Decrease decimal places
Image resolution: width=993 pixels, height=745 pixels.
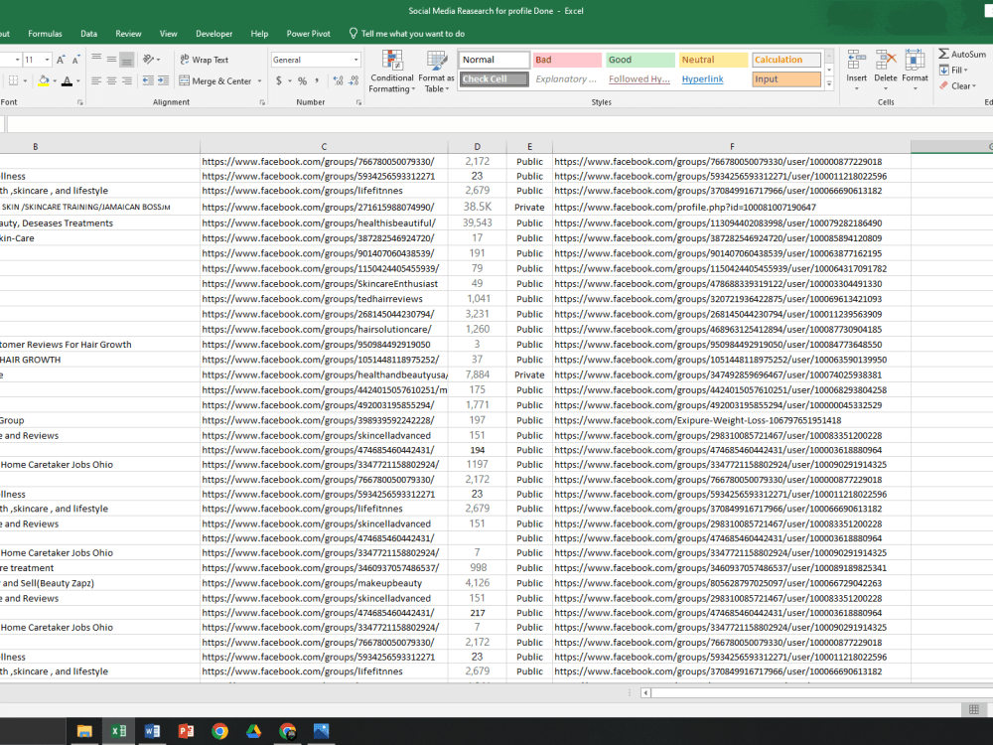click(x=354, y=81)
